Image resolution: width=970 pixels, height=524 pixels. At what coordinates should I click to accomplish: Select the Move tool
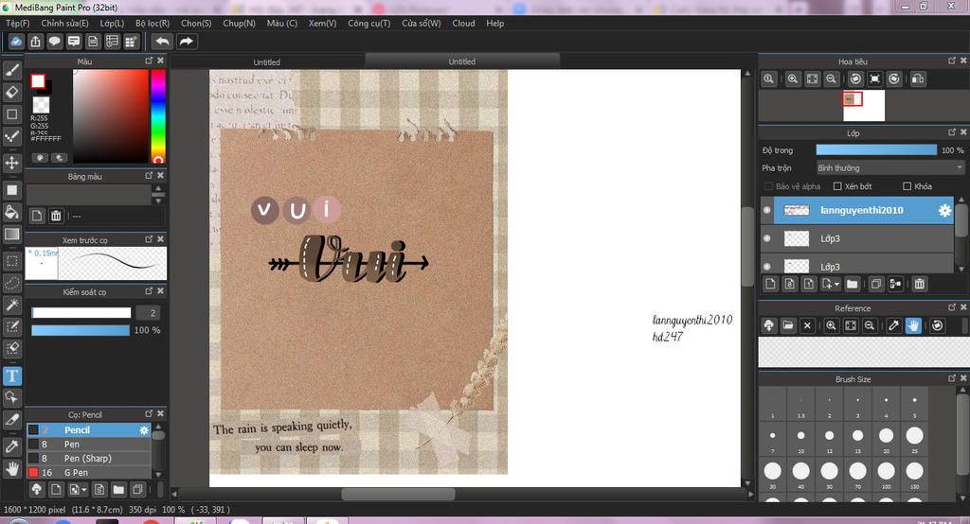tap(11, 163)
